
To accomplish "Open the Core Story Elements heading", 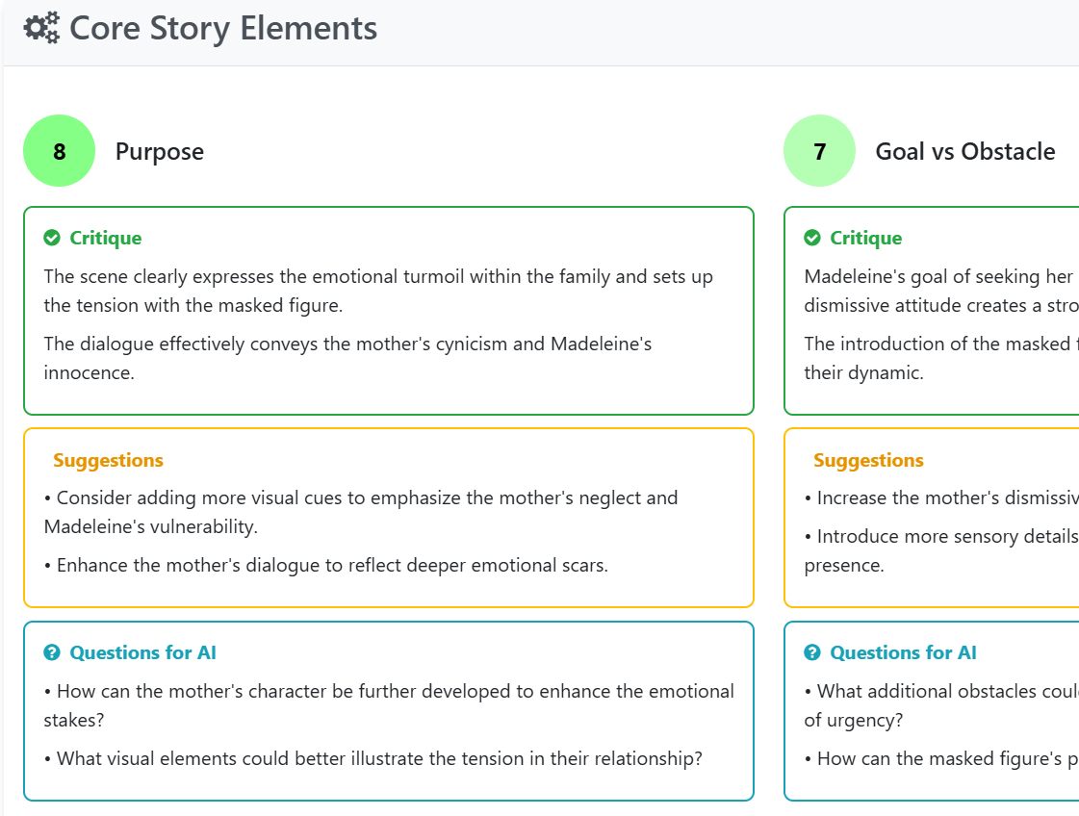I will coord(223,28).
